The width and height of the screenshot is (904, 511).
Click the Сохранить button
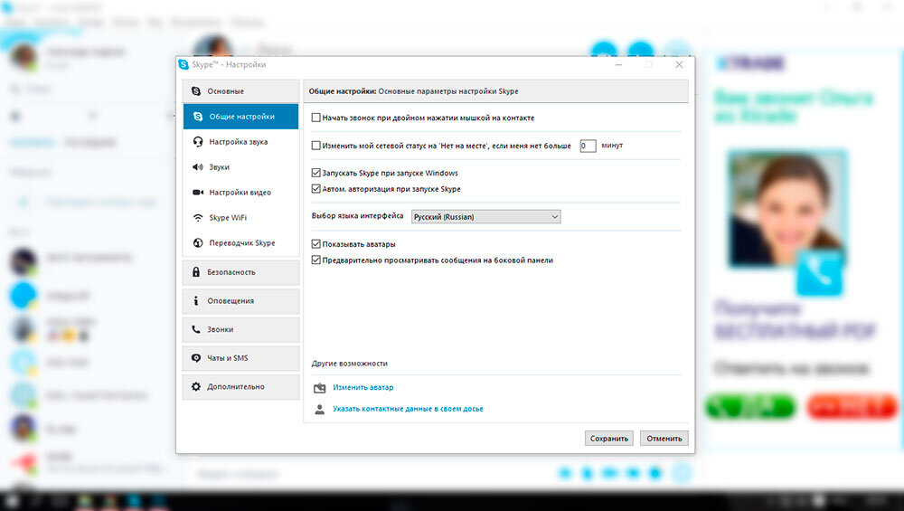tap(608, 439)
